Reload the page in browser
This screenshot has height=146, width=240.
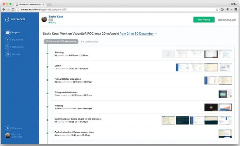13,9
